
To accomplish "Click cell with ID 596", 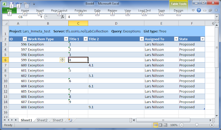I will (x=18, y=44).
